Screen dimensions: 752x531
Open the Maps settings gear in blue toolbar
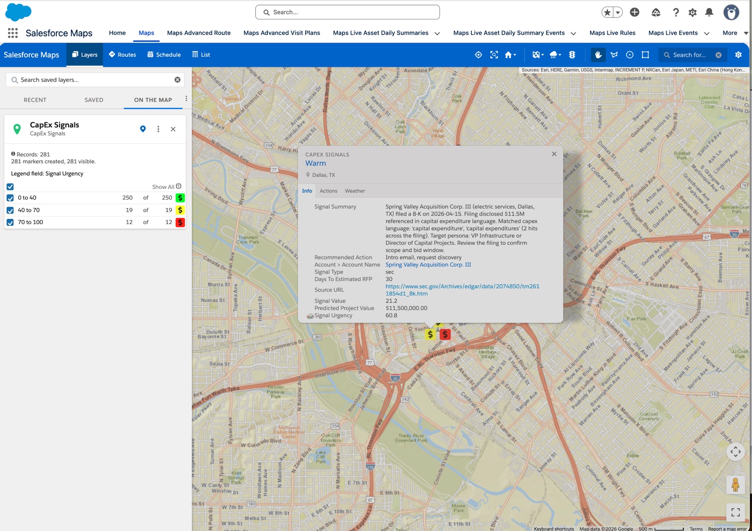(738, 55)
